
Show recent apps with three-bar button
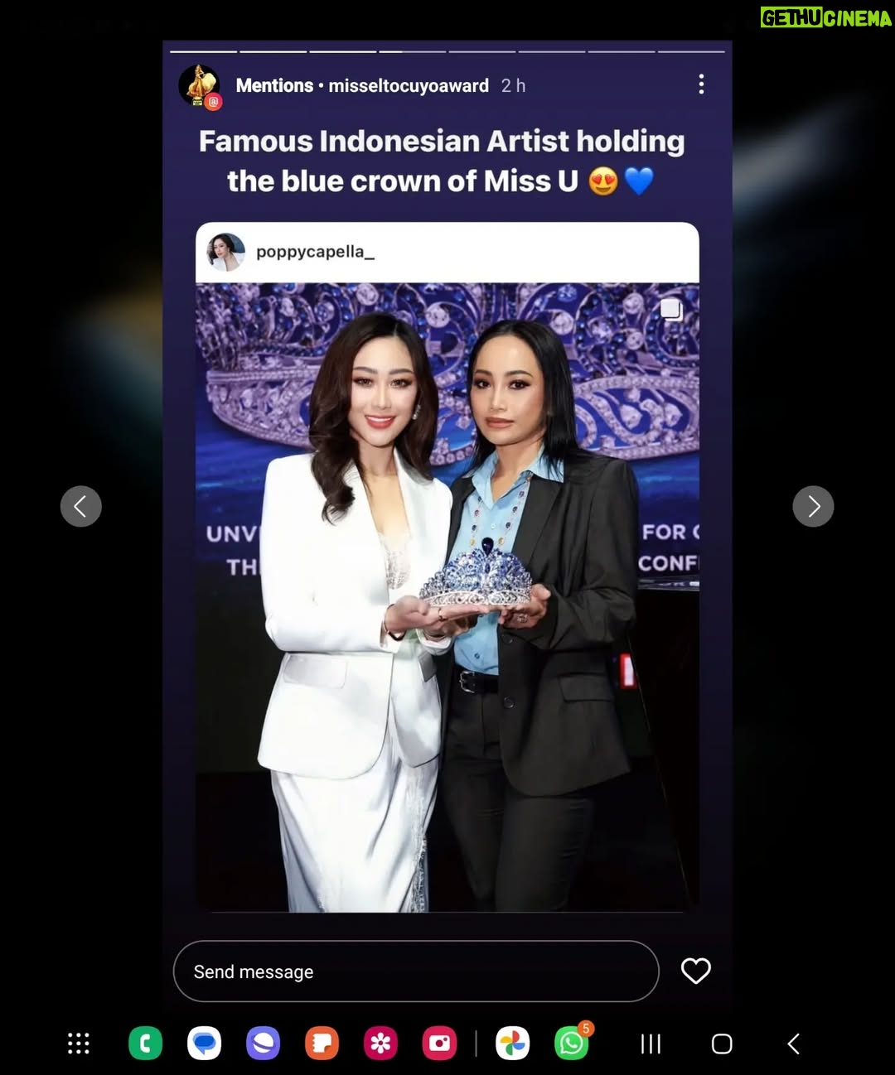pyautogui.click(x=651, y=1044)
